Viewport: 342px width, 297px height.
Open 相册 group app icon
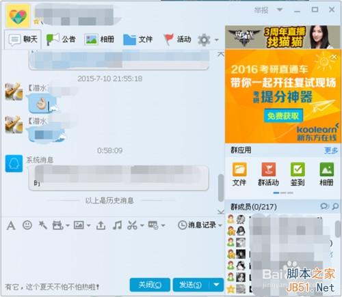(x=326, y=174)
